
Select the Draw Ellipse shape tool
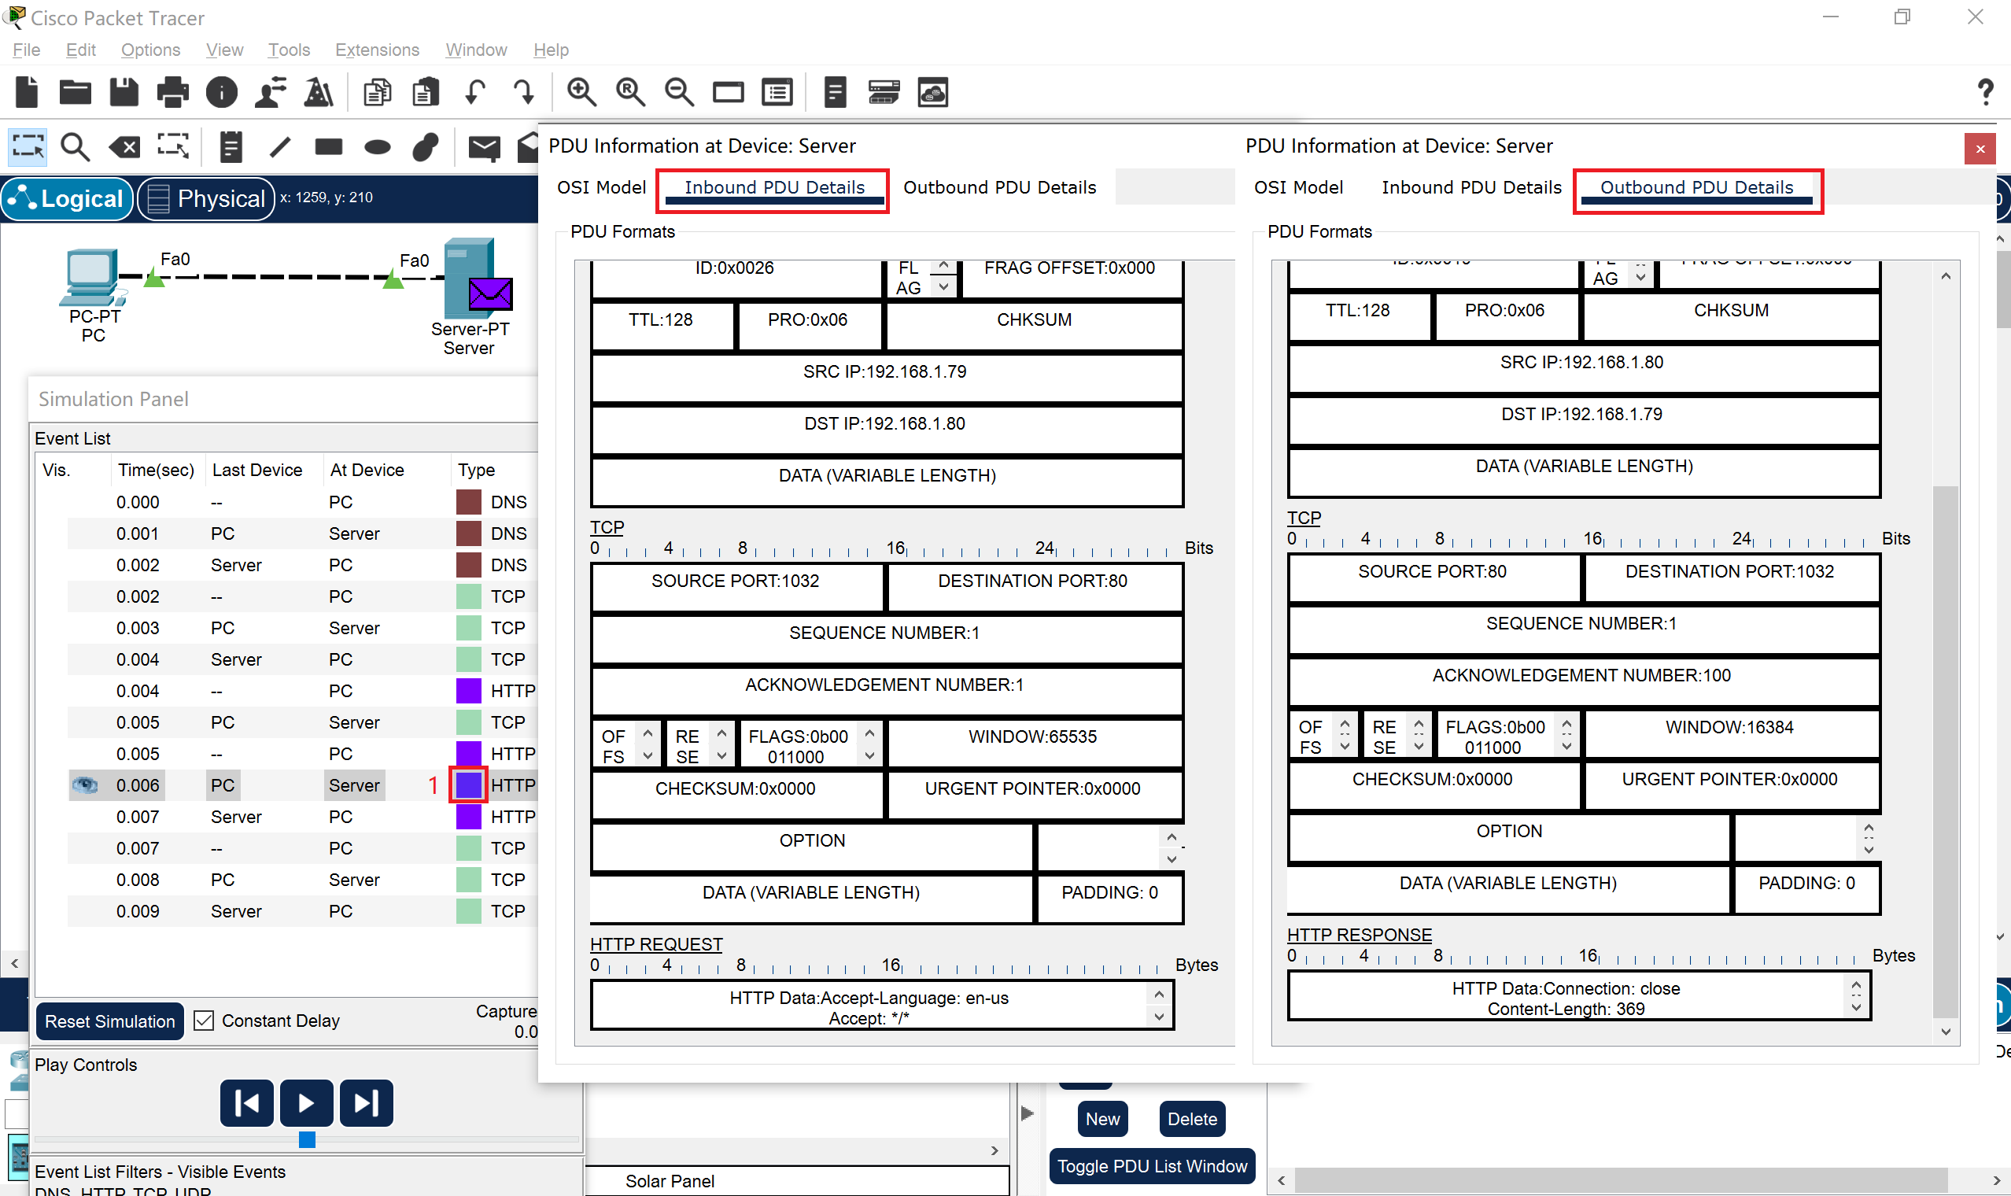click(x=376, y=146)
